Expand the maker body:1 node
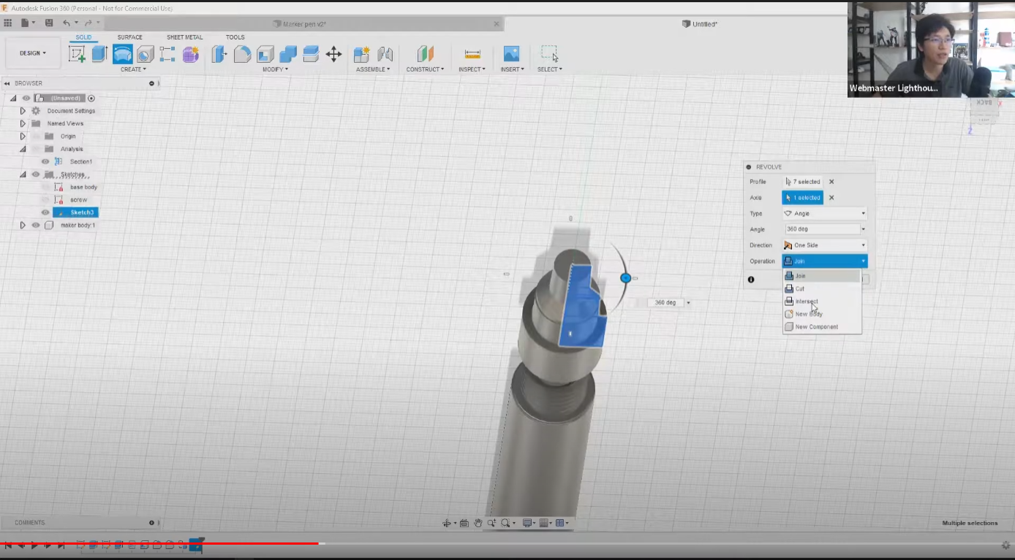Image resolution: width=1015 pixels, height=560 pixels. pos(23,225)
